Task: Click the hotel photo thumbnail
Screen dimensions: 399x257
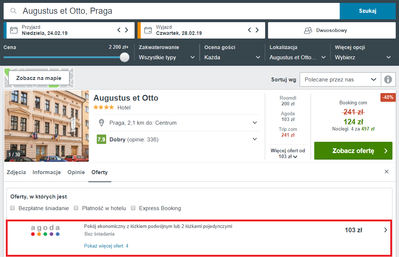Action: point(47,126)
